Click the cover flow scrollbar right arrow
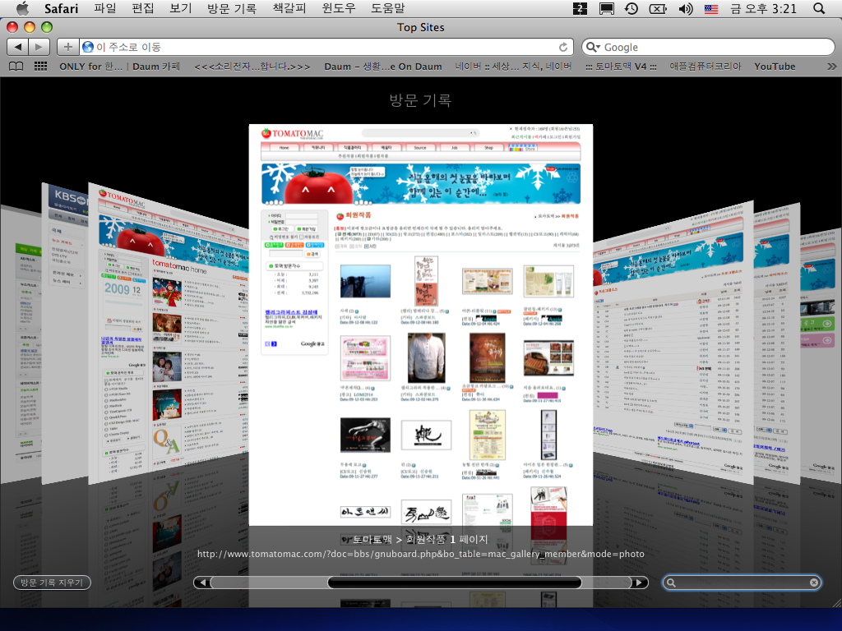Image resolution: width=842 pixels, height=631 pixels. click(x=639, y=583)
